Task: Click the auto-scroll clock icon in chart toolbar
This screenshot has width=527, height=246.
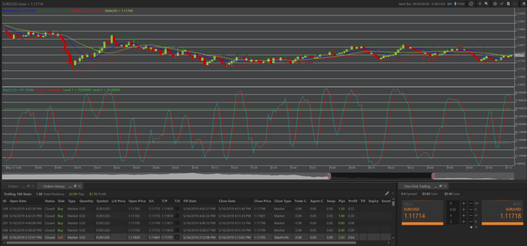Action: pos(471,4)
